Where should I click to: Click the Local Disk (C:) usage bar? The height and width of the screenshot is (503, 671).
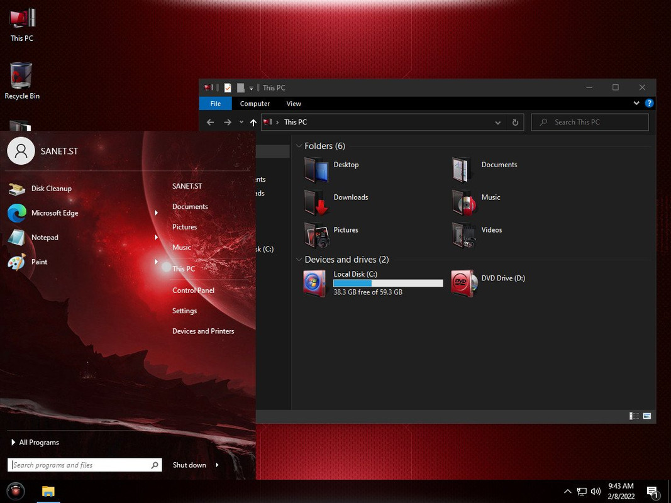tap(388, 283)
